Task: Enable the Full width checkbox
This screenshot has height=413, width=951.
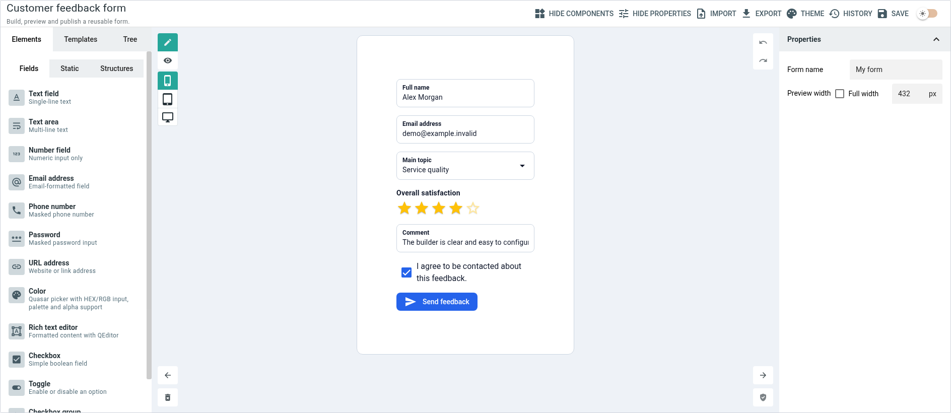Action: (x=840, y=94)
